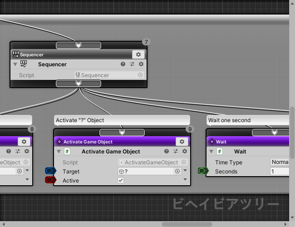Open Sequencer node title bar gear settings
295x227 pixels.
(x=138, y=54)
